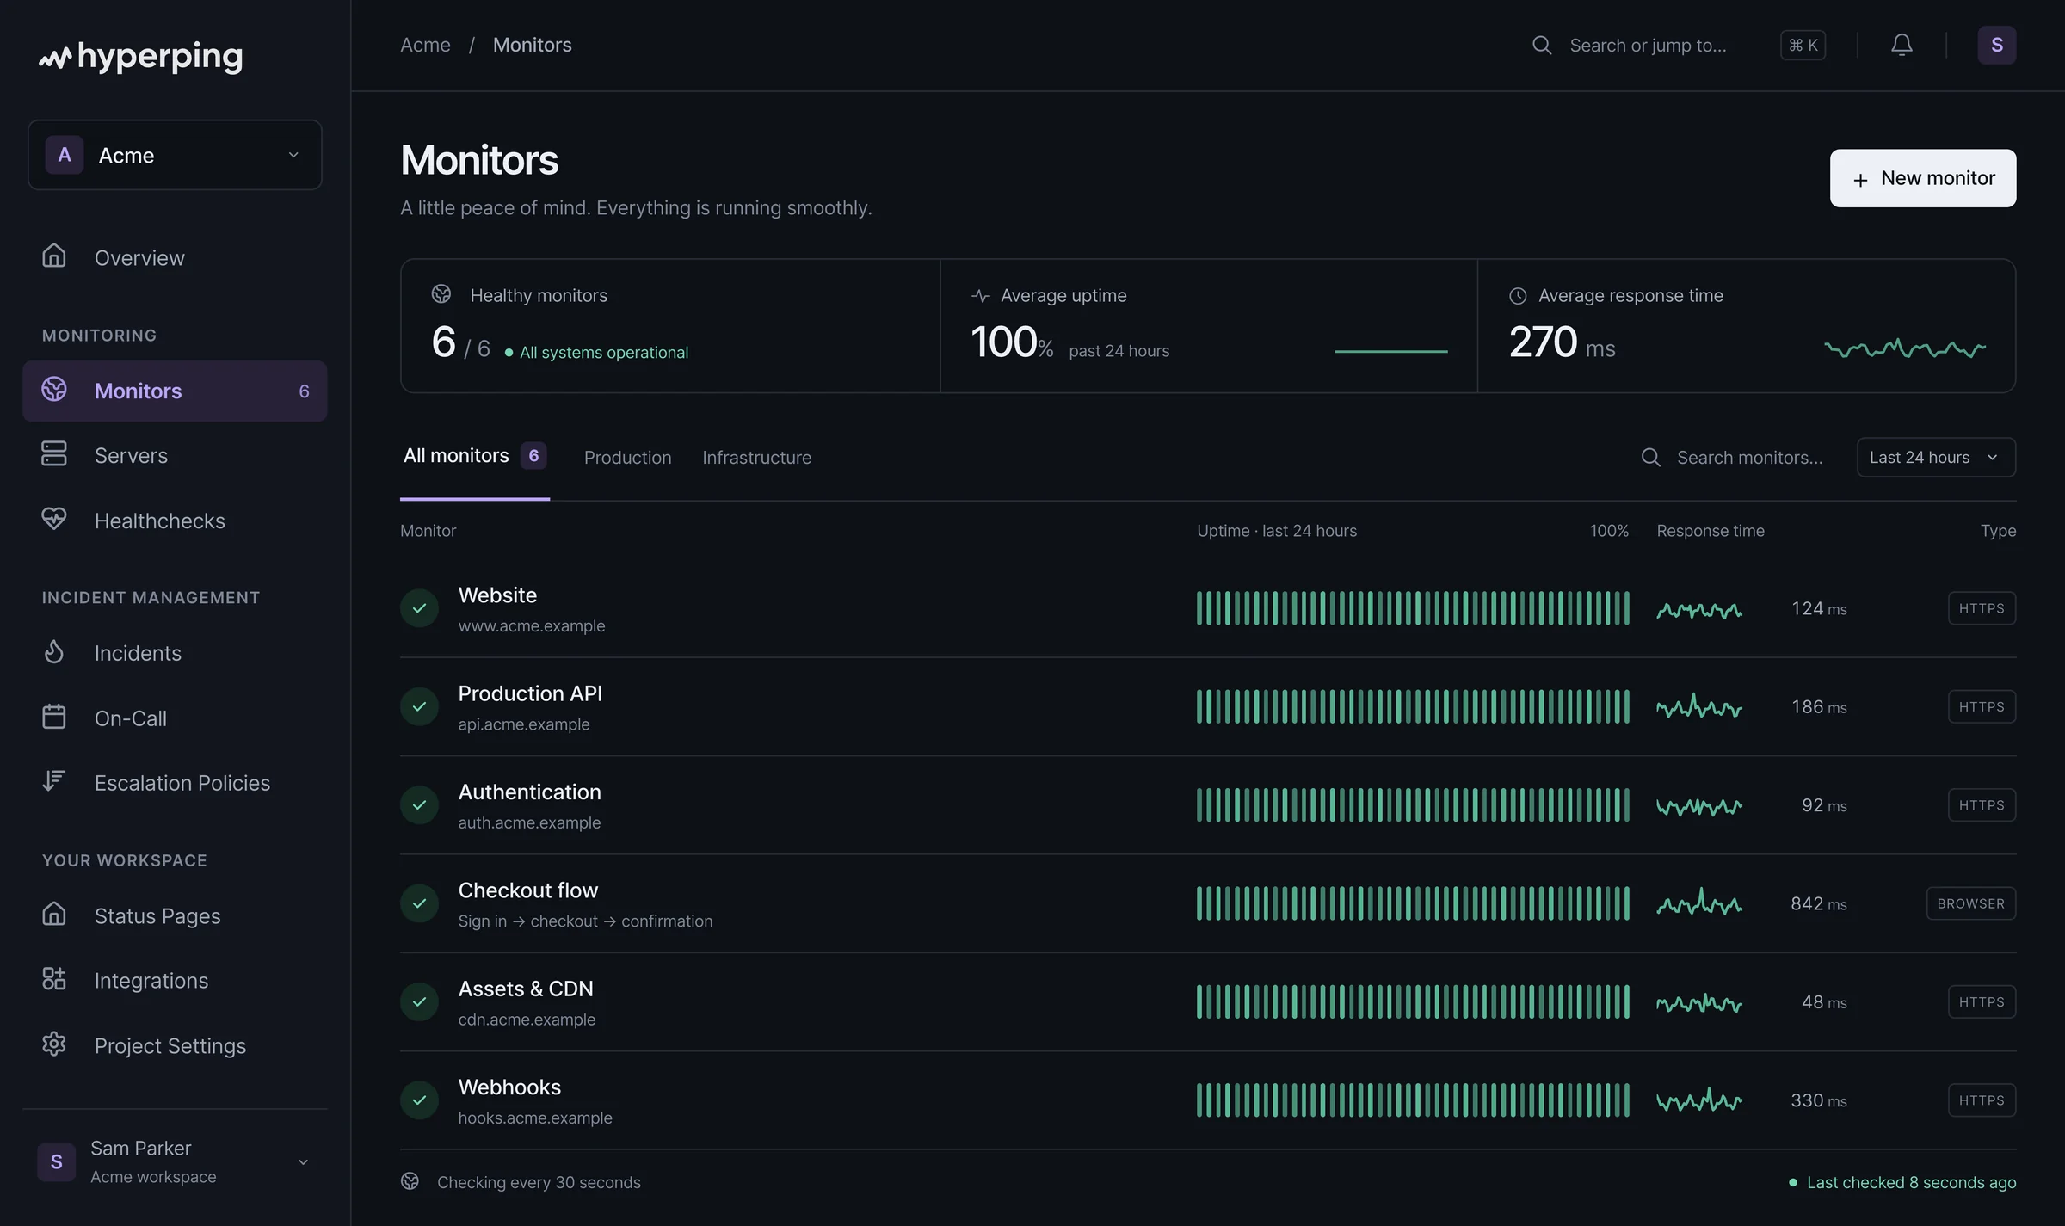Click the Incidents flame icon
Screen dimensions: 2065x1226
[54, 651]
